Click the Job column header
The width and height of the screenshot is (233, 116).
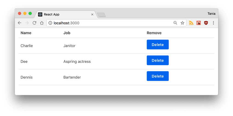tap(67, 33)
